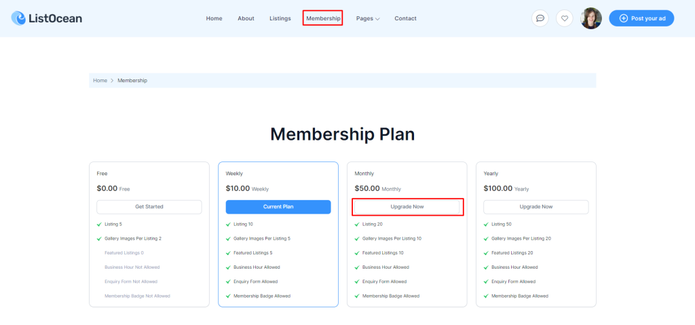
Task: Open the heart favorites icon
Action: [x=564, y=18]
